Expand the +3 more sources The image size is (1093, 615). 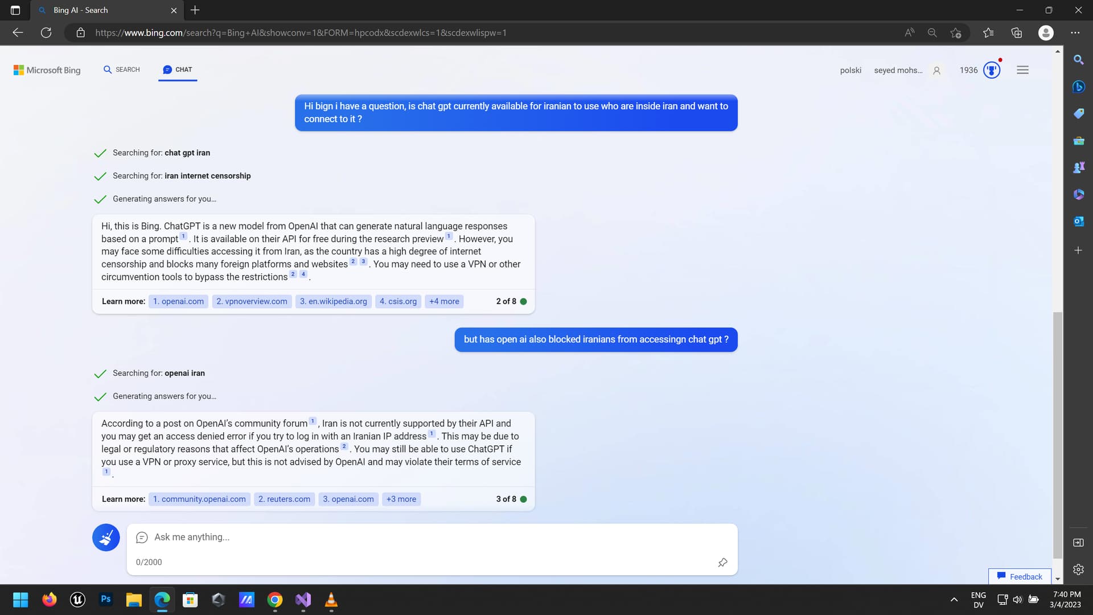pyautogui.click(x=401, y=499)
